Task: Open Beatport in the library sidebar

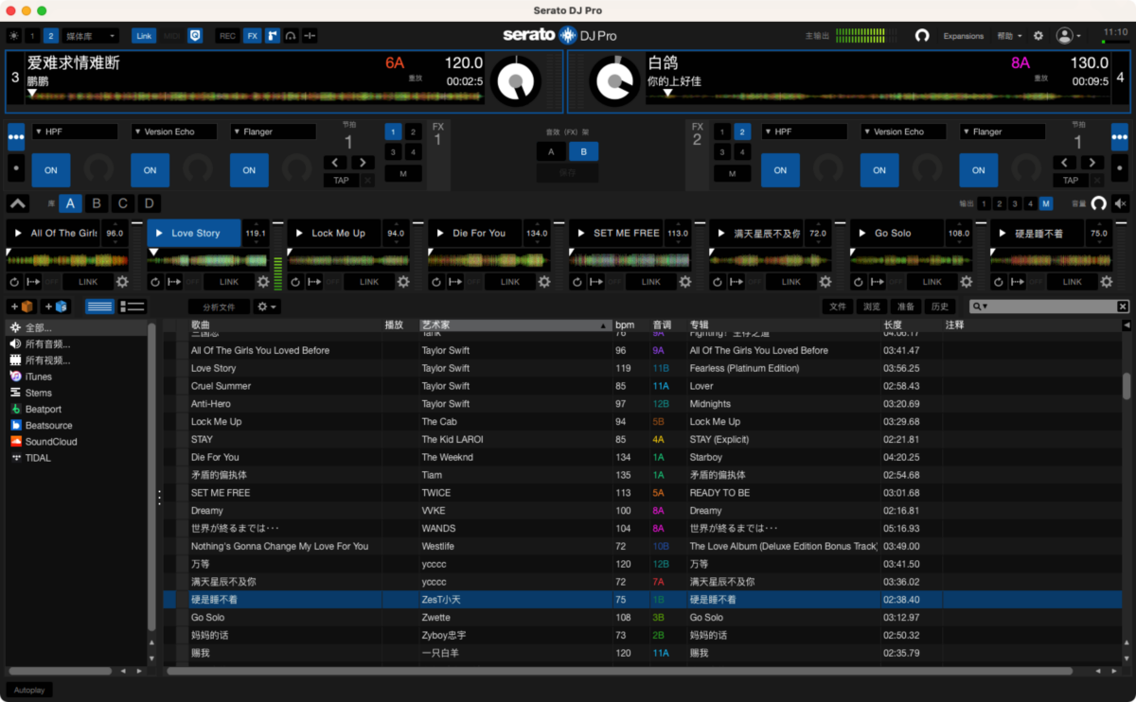Action: pos(43,409)
